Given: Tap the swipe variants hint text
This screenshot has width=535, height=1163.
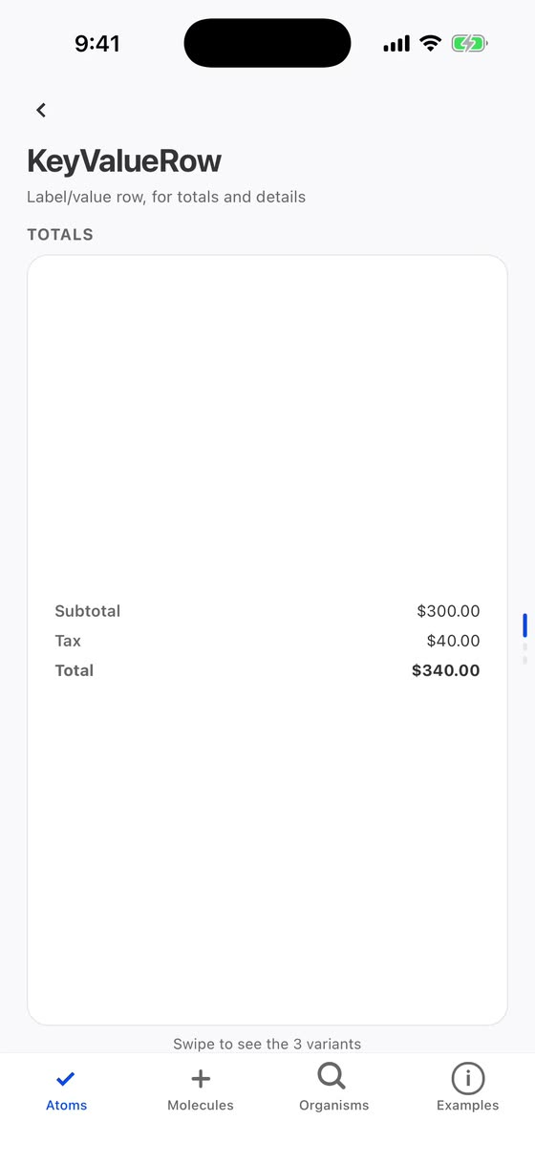Looking at the screenshot, I should tap(267, 1044).
